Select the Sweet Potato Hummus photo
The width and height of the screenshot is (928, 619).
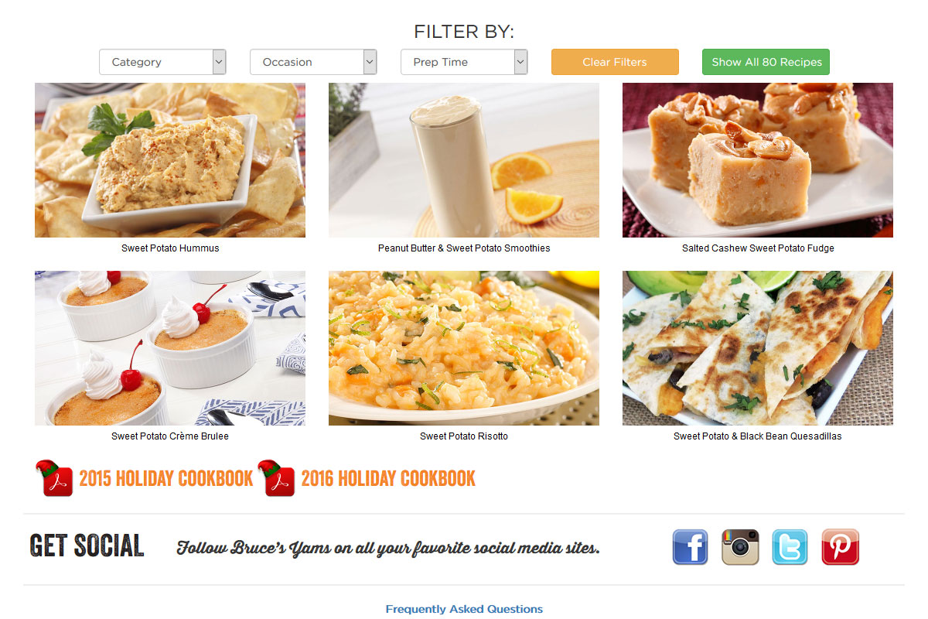point(170,160)
